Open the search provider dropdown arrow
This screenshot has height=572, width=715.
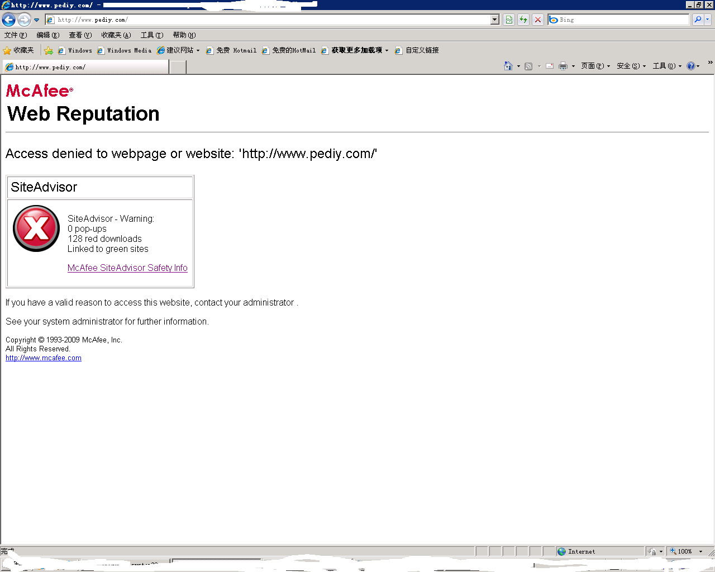[708, 20]
